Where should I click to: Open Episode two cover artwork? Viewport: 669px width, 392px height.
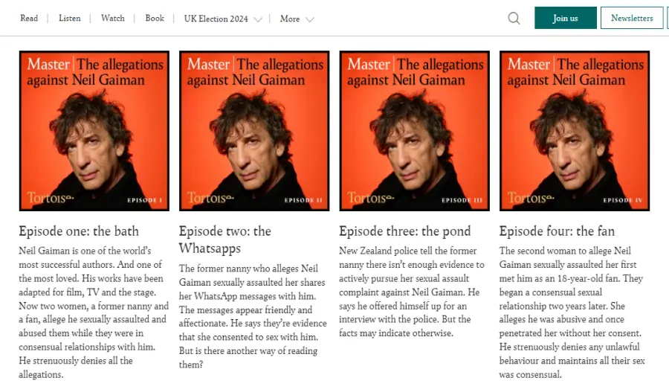254,131
